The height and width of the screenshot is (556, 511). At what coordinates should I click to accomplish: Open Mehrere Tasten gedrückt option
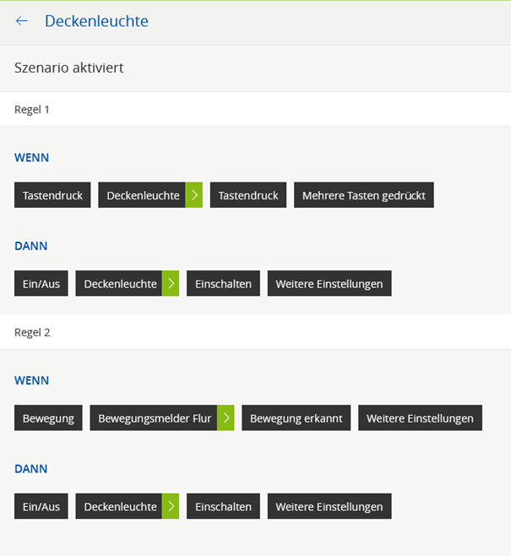tap(364, 195)
